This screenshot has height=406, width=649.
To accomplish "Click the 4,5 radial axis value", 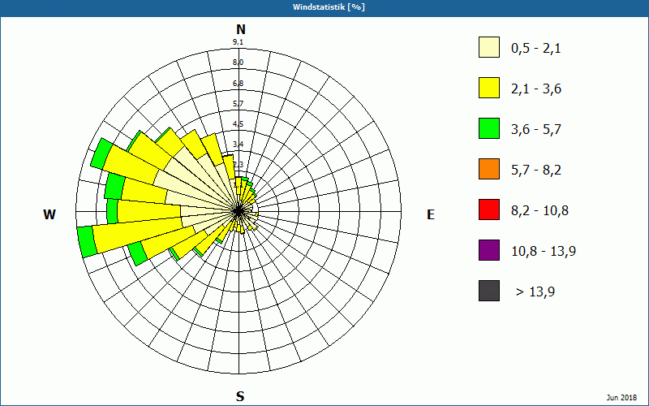I will (x=238, y=124).
